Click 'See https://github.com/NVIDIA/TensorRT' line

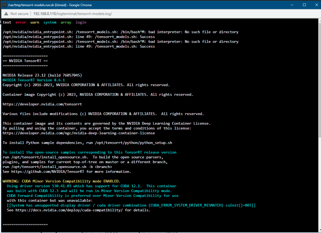pyautogui.click(x=67, y=172)
